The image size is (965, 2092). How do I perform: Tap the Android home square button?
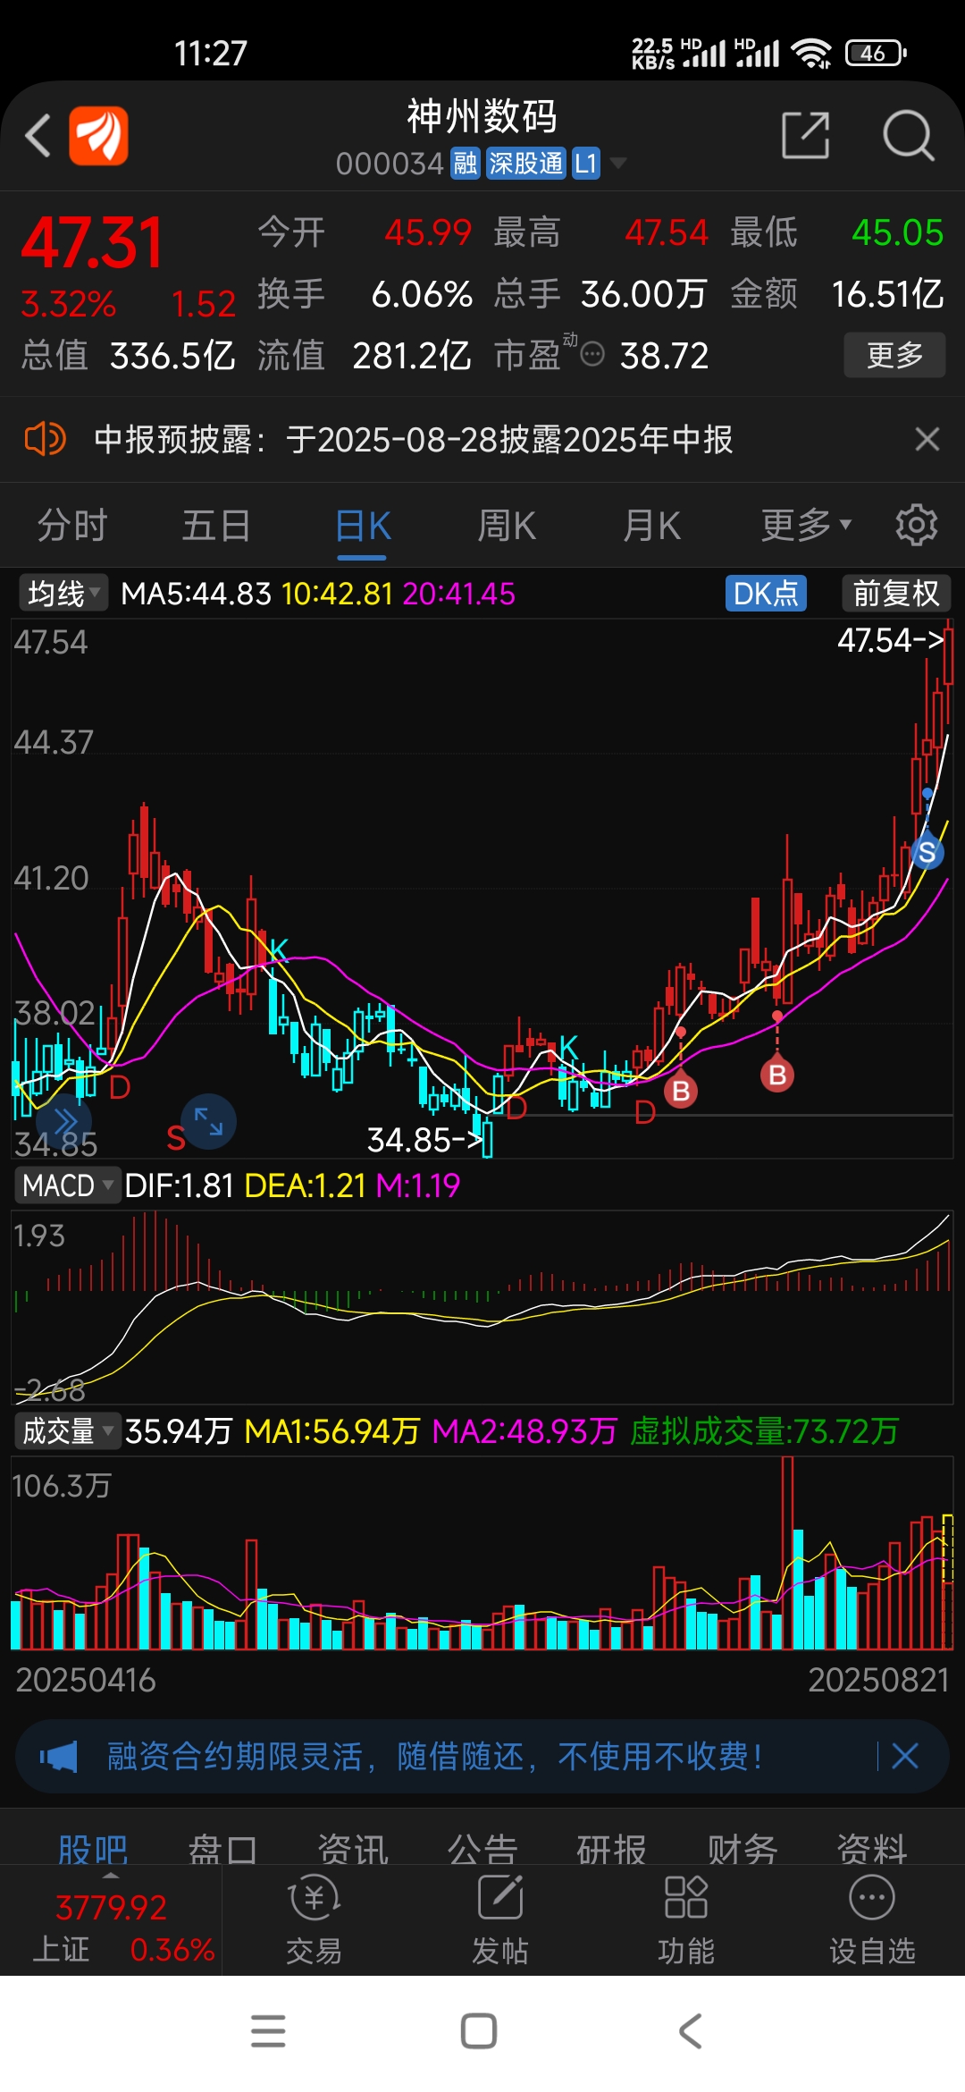(x=479, y=2031)
